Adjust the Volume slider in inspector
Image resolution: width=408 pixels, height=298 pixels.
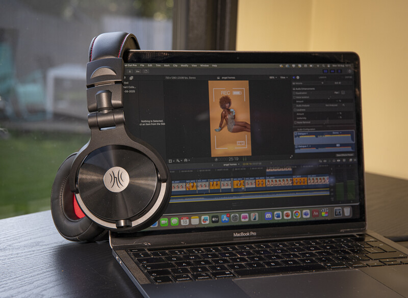[x=323, y=83]
